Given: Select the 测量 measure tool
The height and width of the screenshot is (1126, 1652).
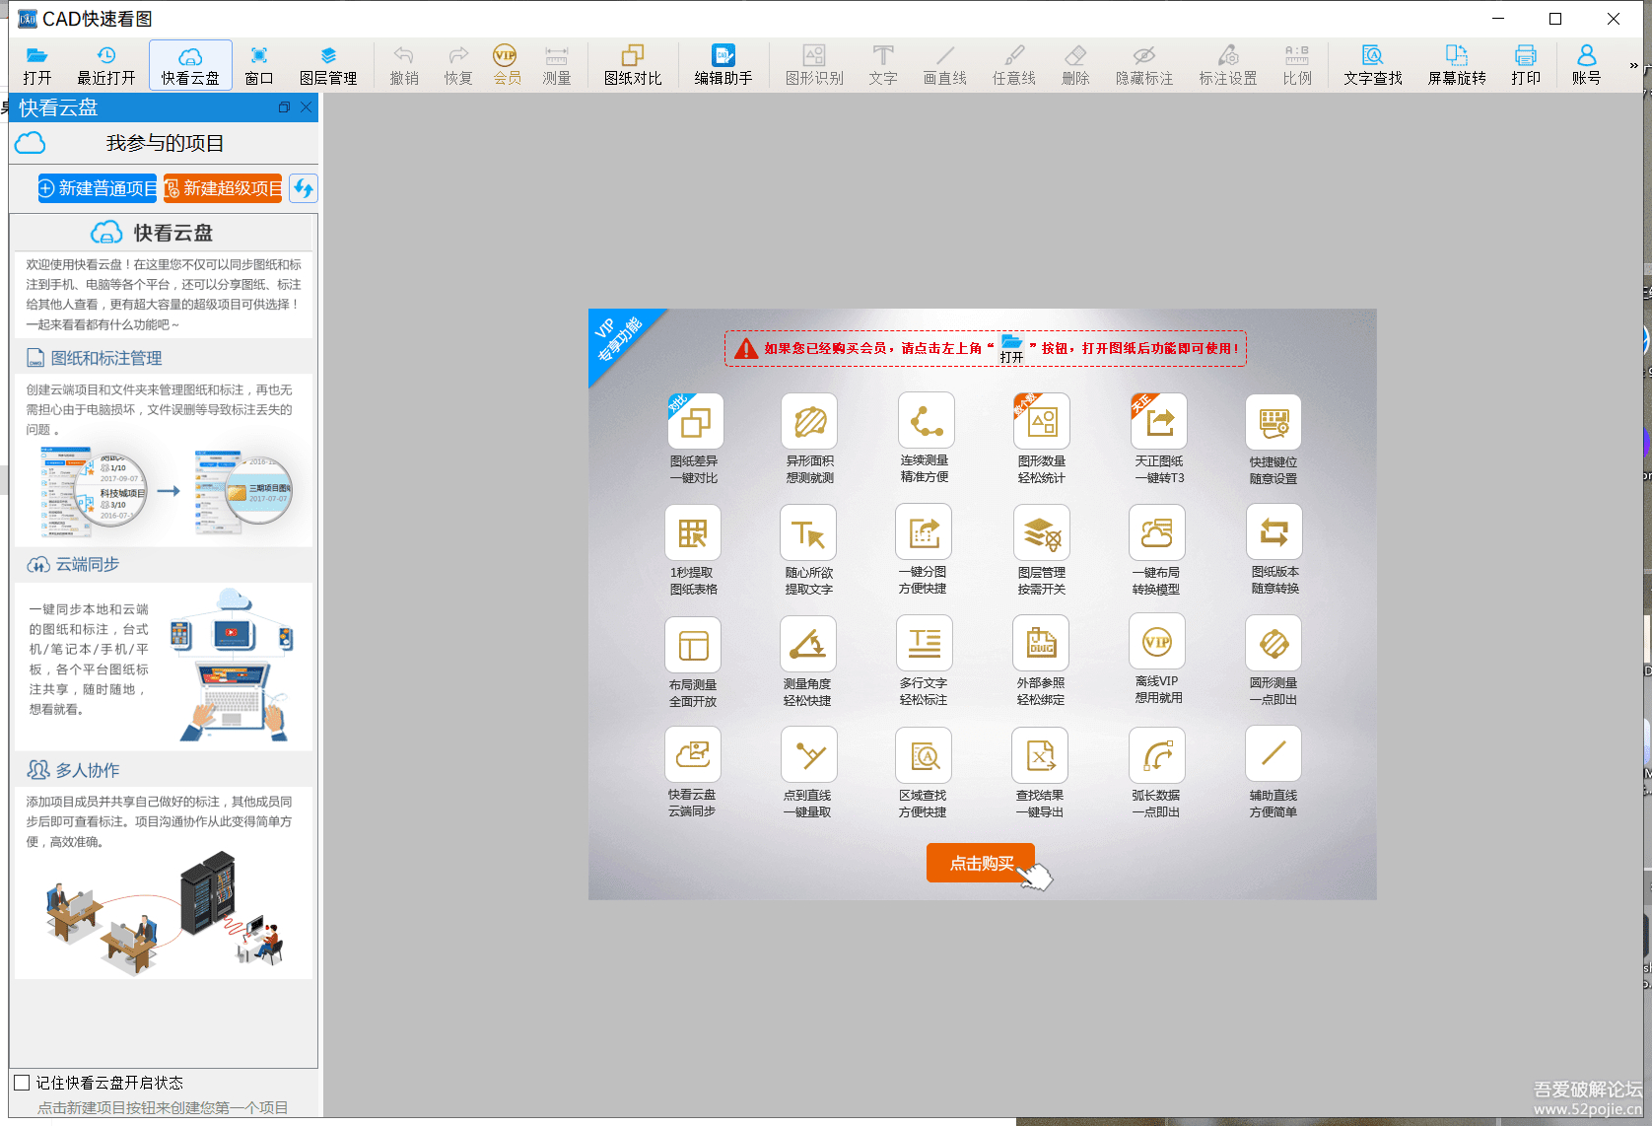Looking at the screenshot, I should pos(557,65).
